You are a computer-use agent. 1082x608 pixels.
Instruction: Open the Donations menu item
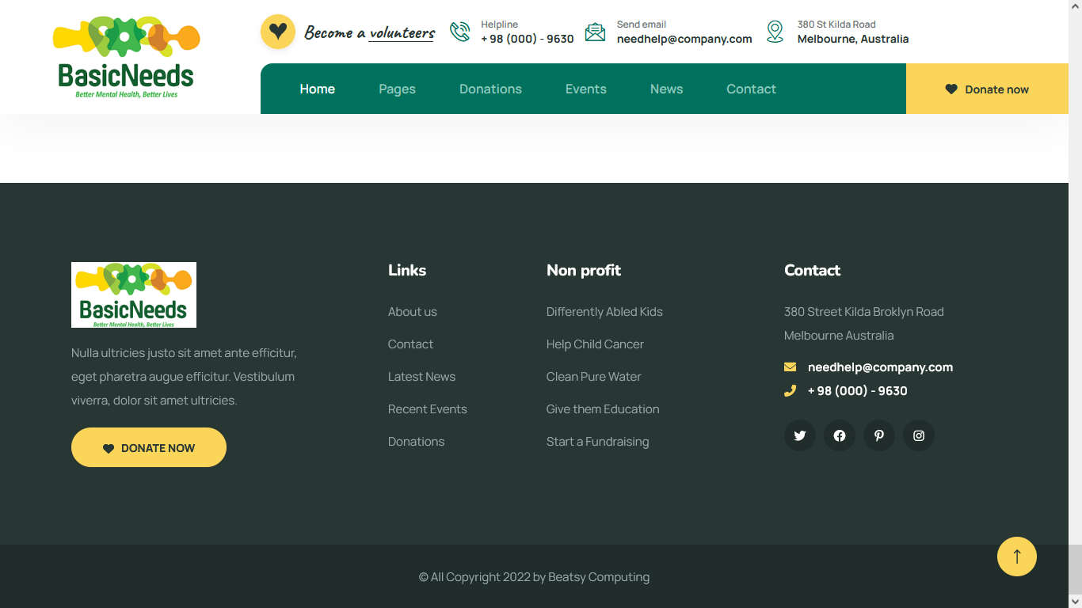[490, 89]
